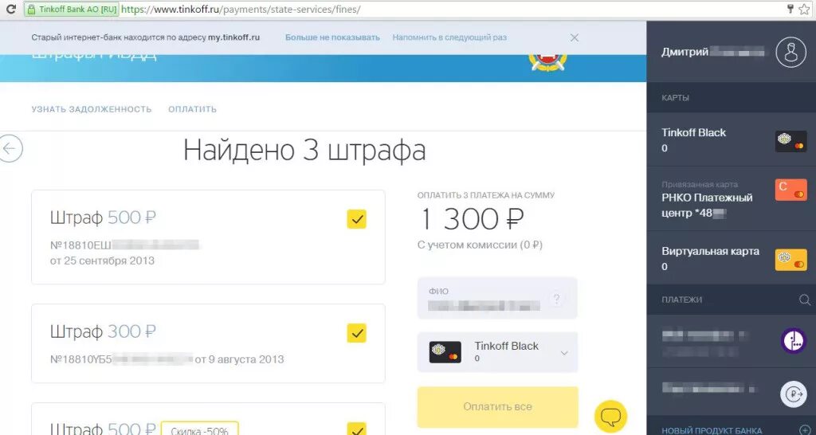The width and height of the screenshot is (816, 435).
Task: Switch to Узнать задолженность tab
Action: pos(92,109)
